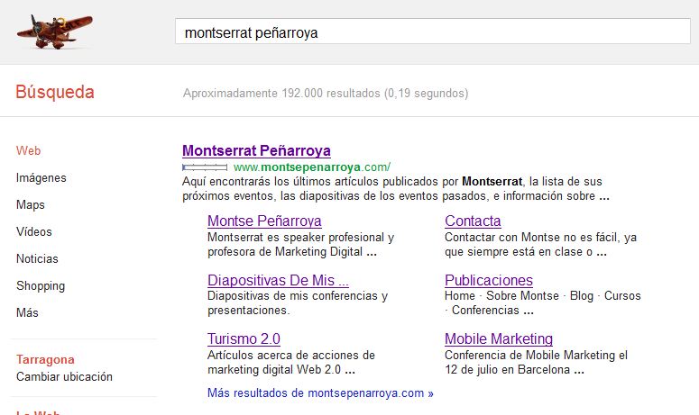699x415 pixels.
Task: Click the green montsepenarroya.com URL
Action: (x=311, y=167)
